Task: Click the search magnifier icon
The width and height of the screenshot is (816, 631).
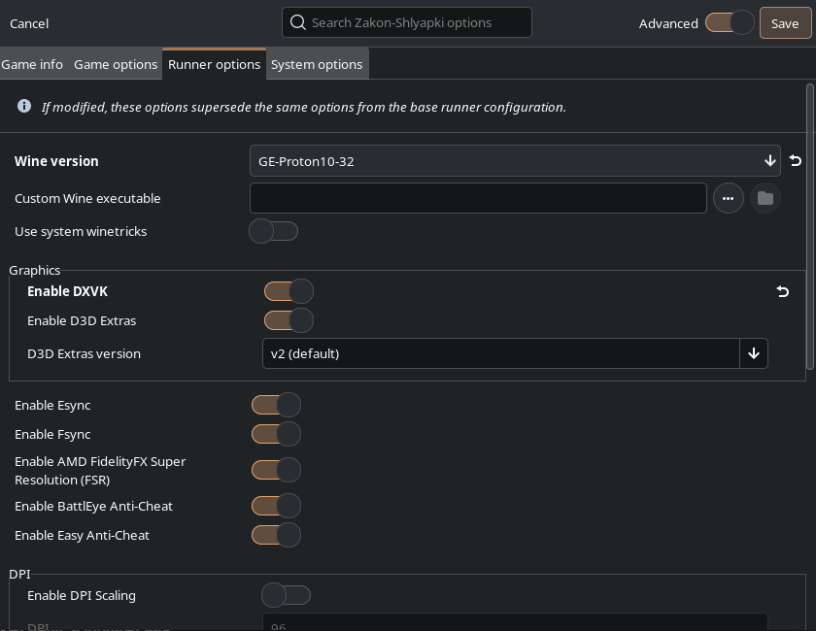Action: click(x=297, y=22)
